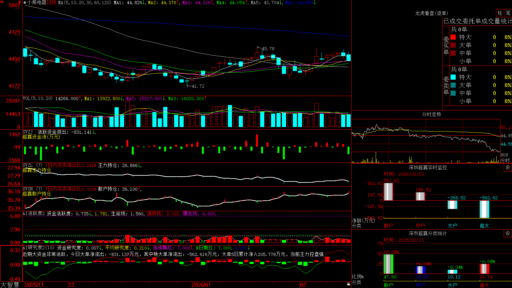Screen dimensions: 512x288
Task: Switch 龙虎看盘 to 笔 tick mode
Action: point(508,13)
